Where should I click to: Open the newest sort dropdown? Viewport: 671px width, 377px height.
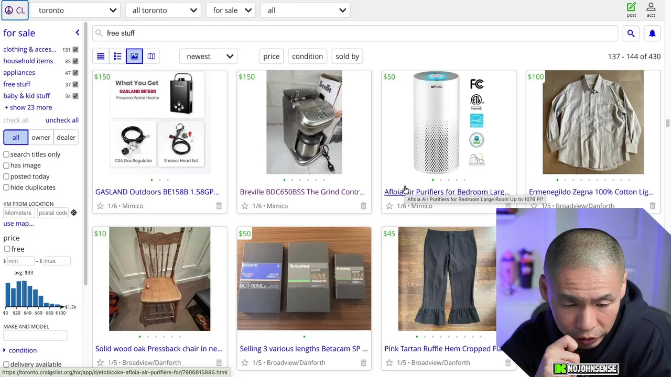click(x=209, y=56)
